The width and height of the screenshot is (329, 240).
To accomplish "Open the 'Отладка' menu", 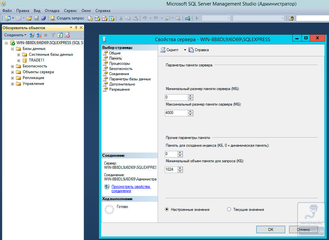I will tap(52, 11).
